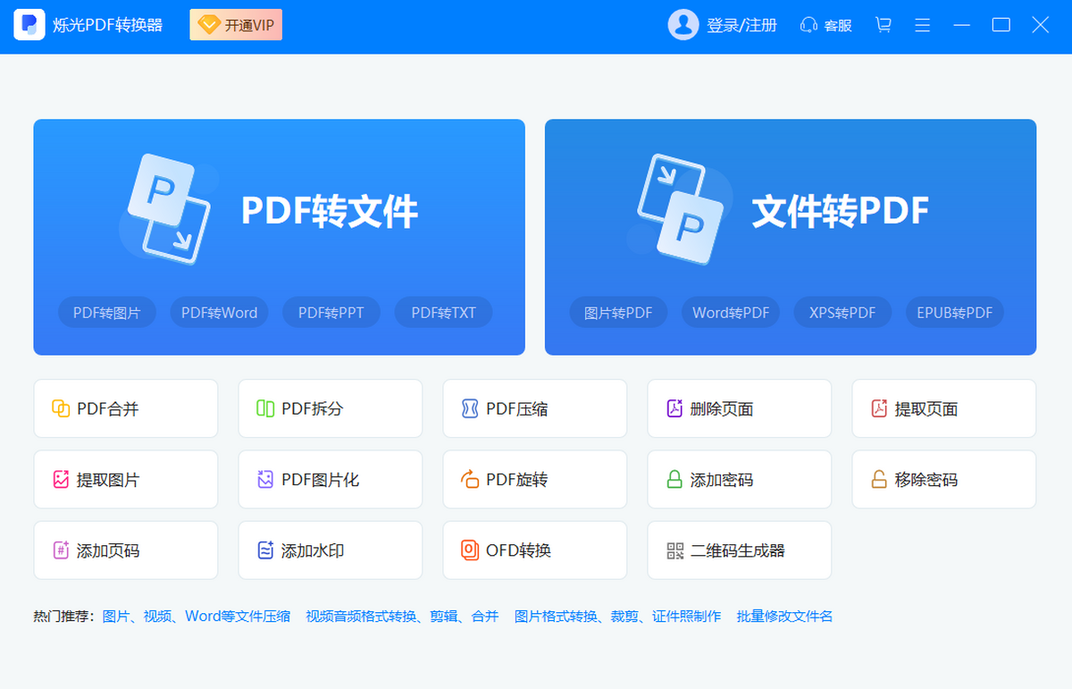Click the 开通VIP upgrade button
1072x689 pixels.
pos(235,24)
